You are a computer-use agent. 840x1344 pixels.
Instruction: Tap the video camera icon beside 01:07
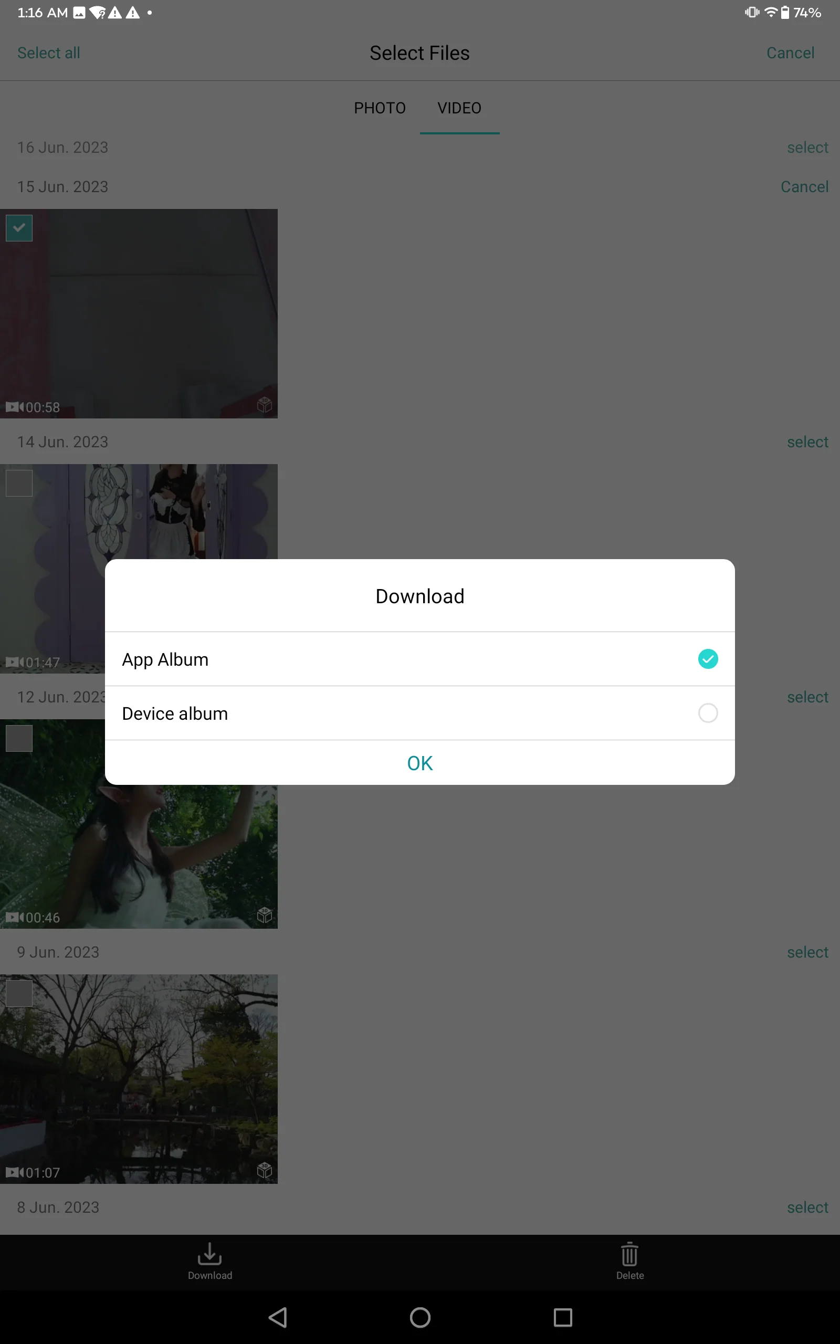pos(15,1172)
